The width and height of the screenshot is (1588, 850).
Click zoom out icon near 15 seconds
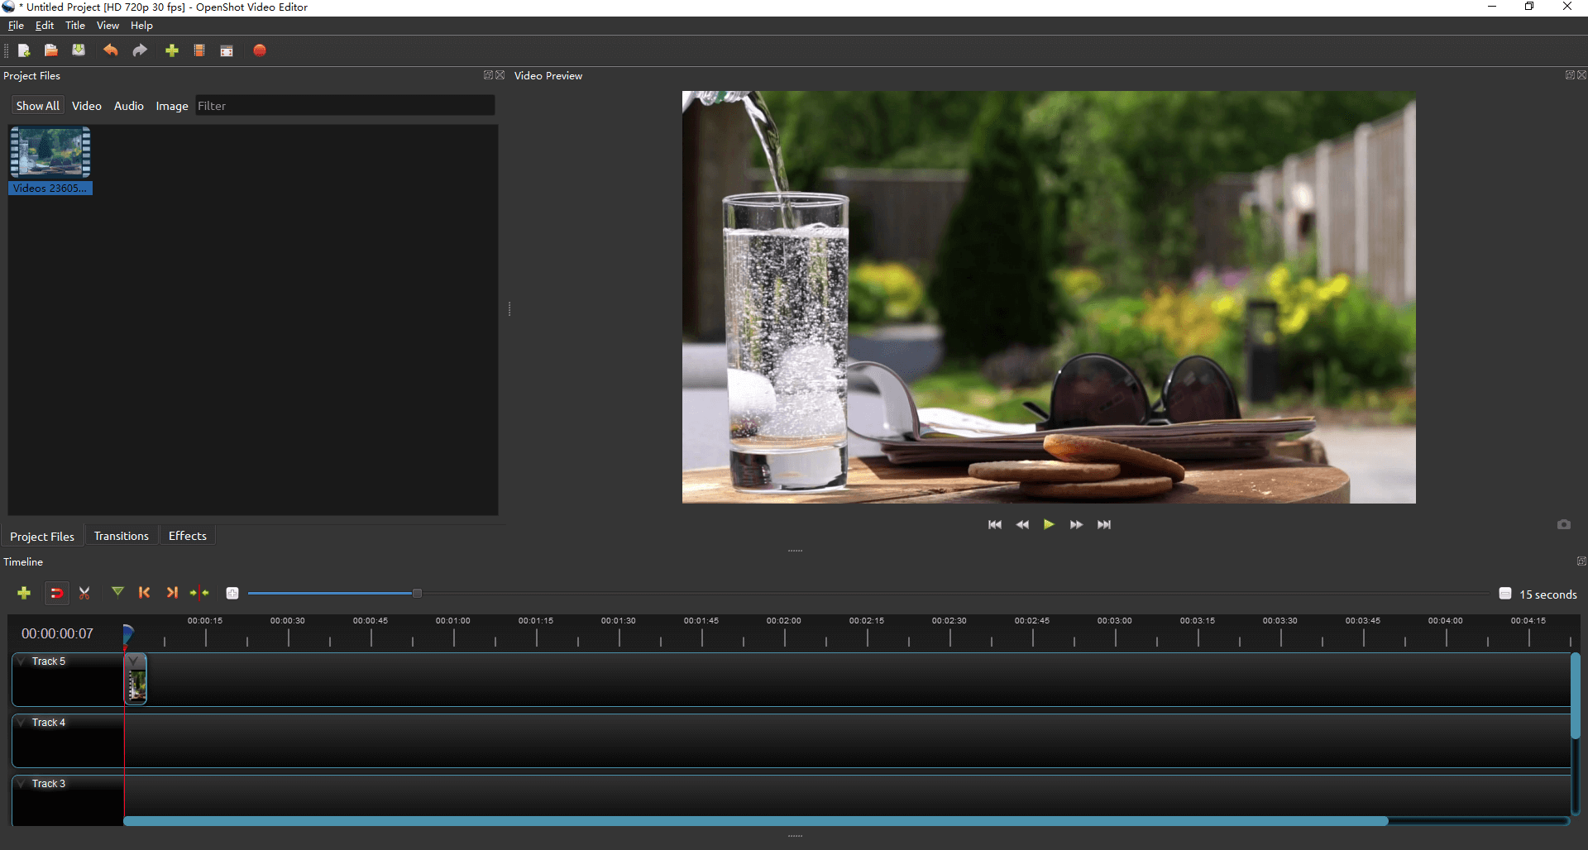pos(1505,593)
